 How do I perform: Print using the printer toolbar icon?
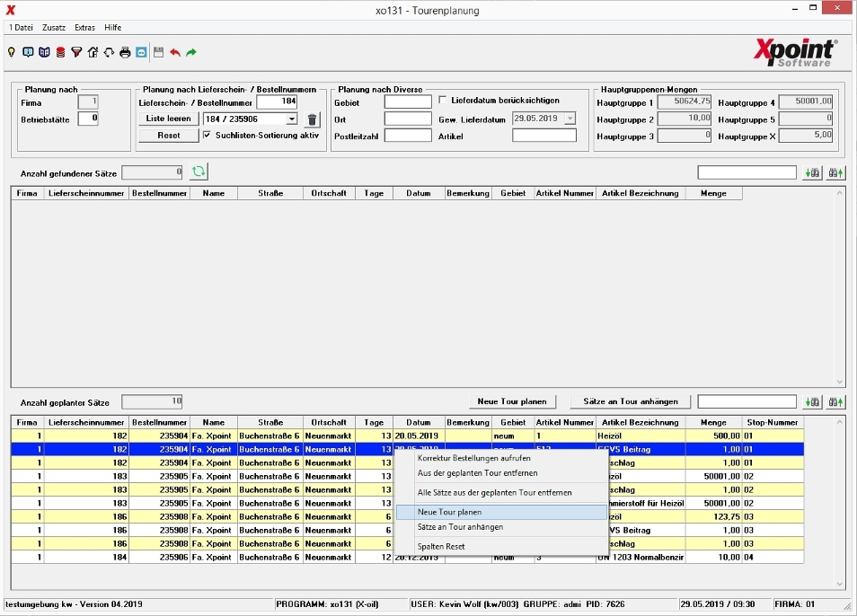(125, 52)
